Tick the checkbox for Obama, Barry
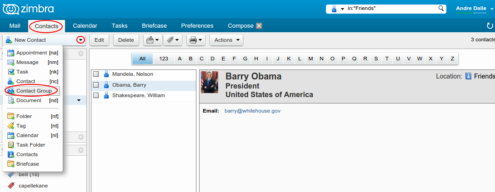Viewport: 495px width, 192px height. pyautogui.click(x=96, y=85)
